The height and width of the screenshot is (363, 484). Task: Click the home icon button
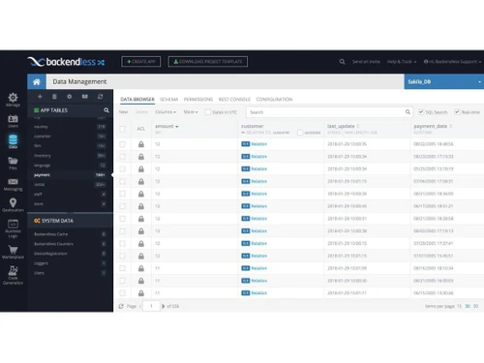tap(37, 81)
